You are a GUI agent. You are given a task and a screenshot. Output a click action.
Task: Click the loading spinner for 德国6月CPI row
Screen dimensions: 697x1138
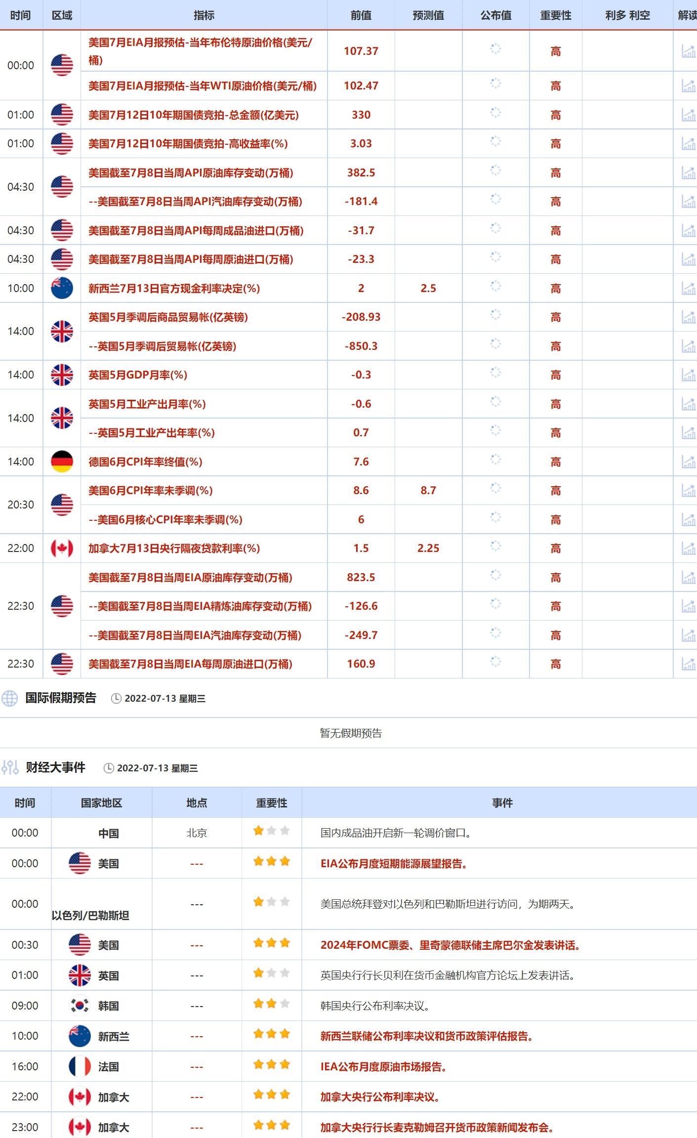(495, 460)
